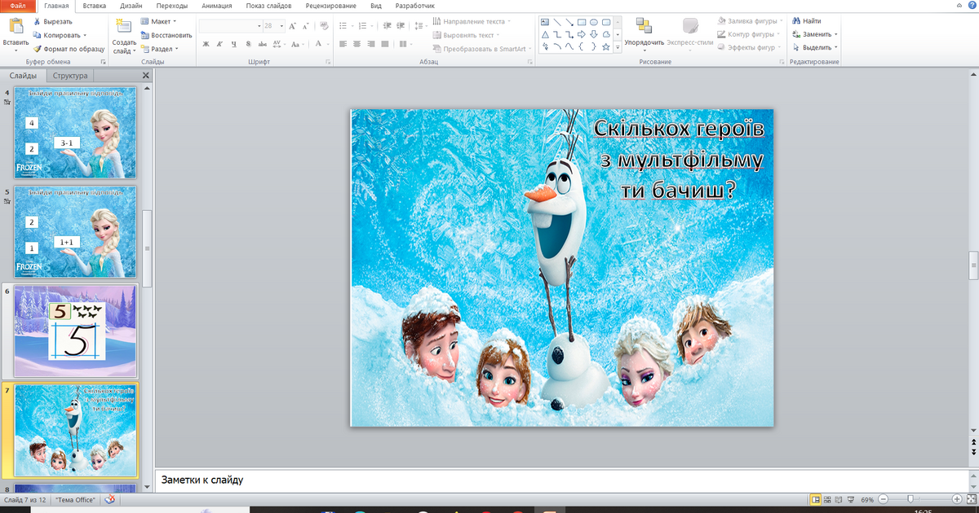
Task: Select the five-point star shape
Action: coord(605,47)
